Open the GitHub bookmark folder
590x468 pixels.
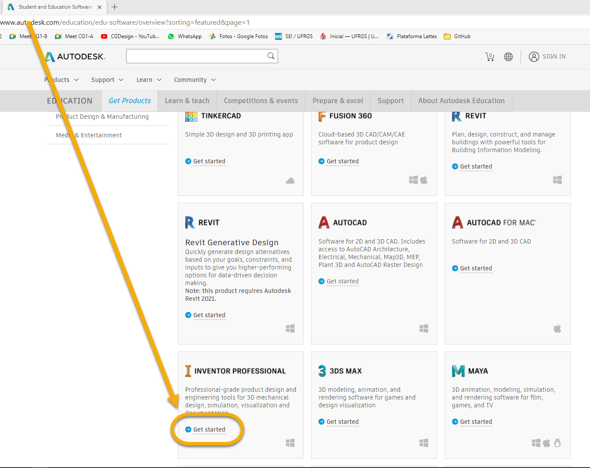tap(457, 36)
